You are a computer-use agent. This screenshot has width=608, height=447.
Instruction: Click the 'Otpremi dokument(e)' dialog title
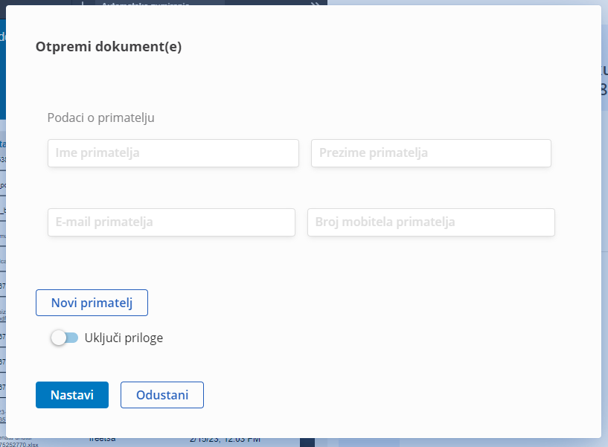[x=109, y=47]
